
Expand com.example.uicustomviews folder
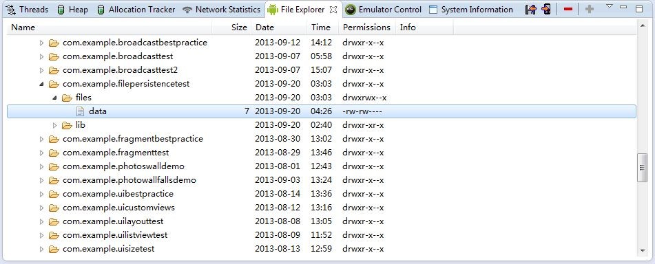pyautogui.click(x=41, y=208)
